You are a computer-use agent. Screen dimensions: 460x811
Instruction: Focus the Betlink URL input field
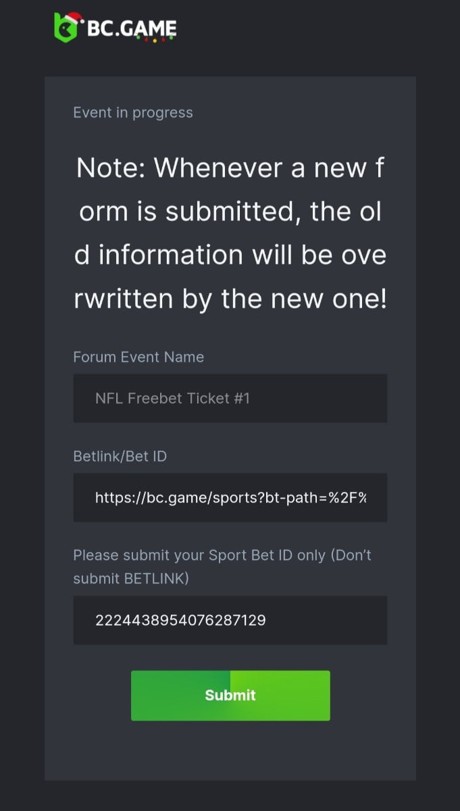tap(230, 498)
